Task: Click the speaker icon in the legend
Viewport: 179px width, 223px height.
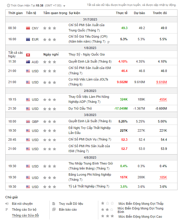Action: (x=7, y=204)
